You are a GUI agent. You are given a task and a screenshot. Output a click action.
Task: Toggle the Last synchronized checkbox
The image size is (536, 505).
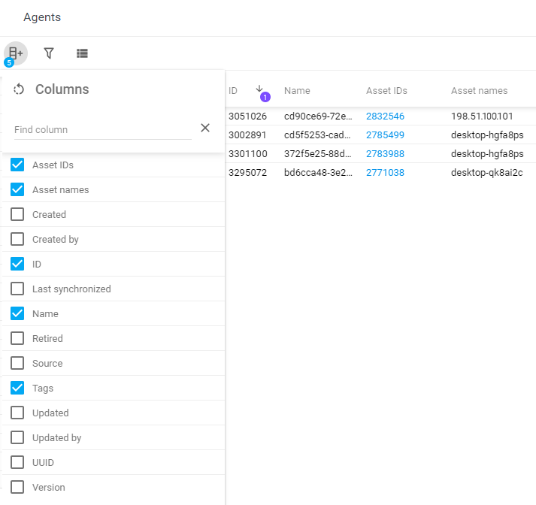(17, 289)
